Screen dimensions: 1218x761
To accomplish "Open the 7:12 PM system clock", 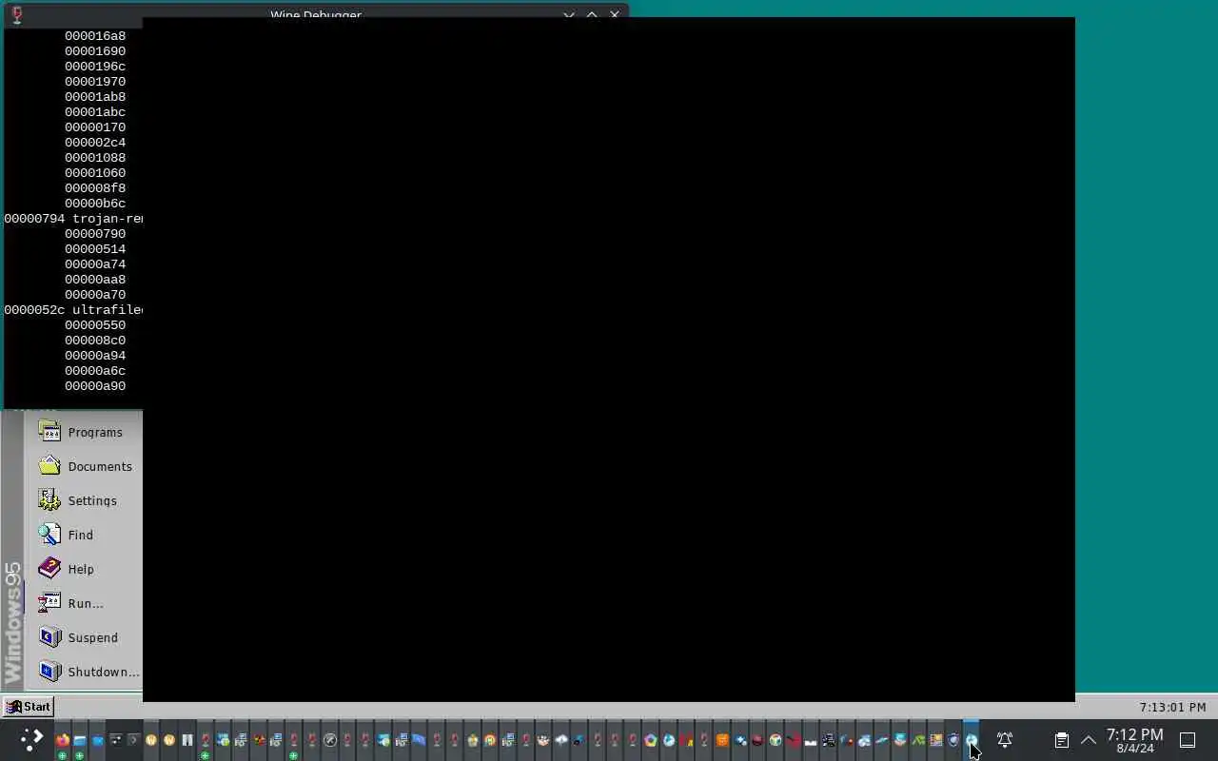I will 1134,740.
